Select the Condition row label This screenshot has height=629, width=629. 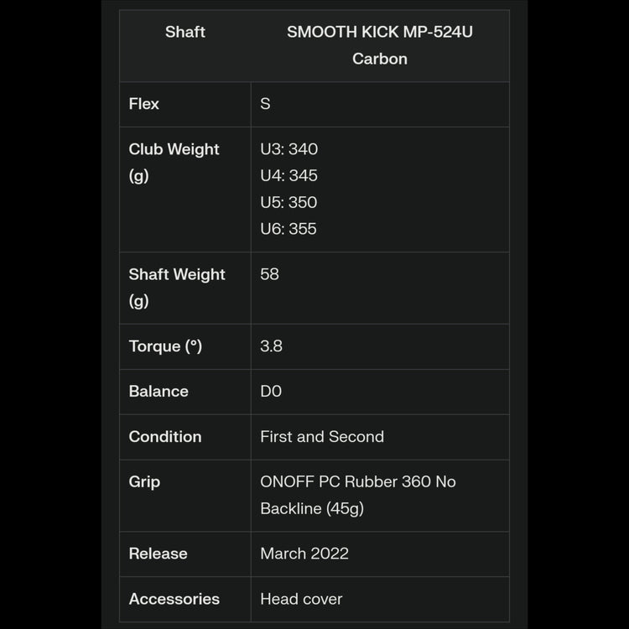[x=165, y=437]
